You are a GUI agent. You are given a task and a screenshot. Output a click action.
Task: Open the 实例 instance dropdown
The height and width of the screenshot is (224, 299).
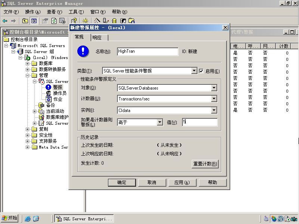click(214, 110)
